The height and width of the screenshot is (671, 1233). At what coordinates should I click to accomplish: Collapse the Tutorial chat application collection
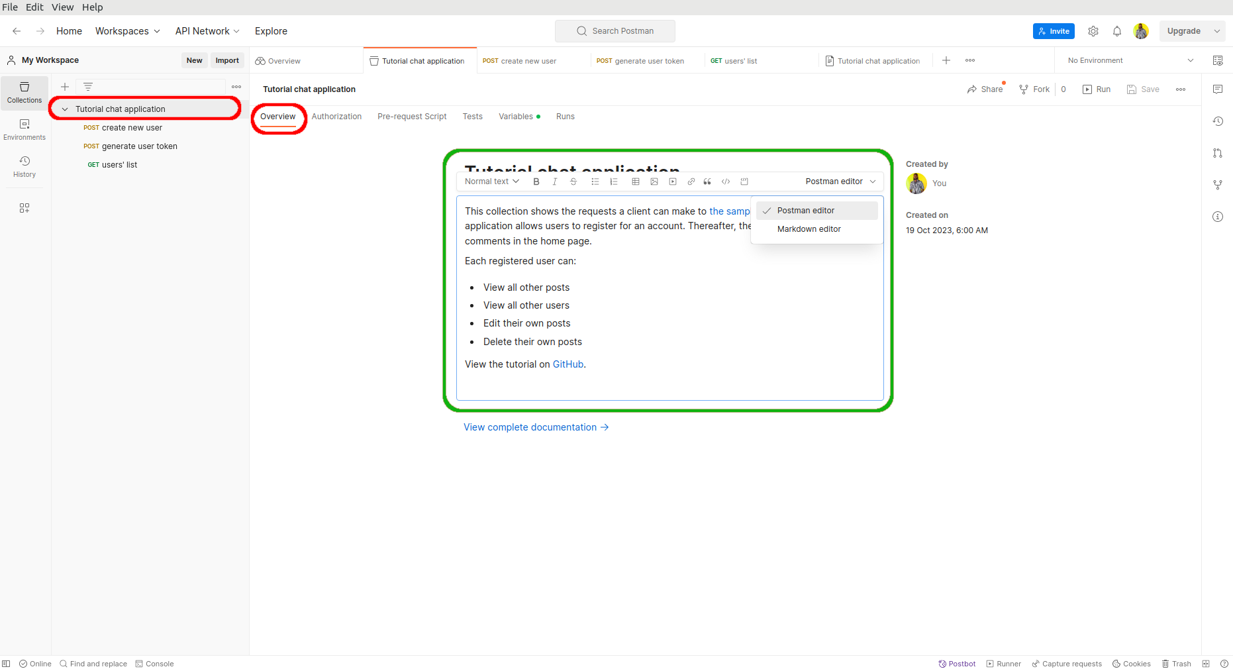click(65, 109)
